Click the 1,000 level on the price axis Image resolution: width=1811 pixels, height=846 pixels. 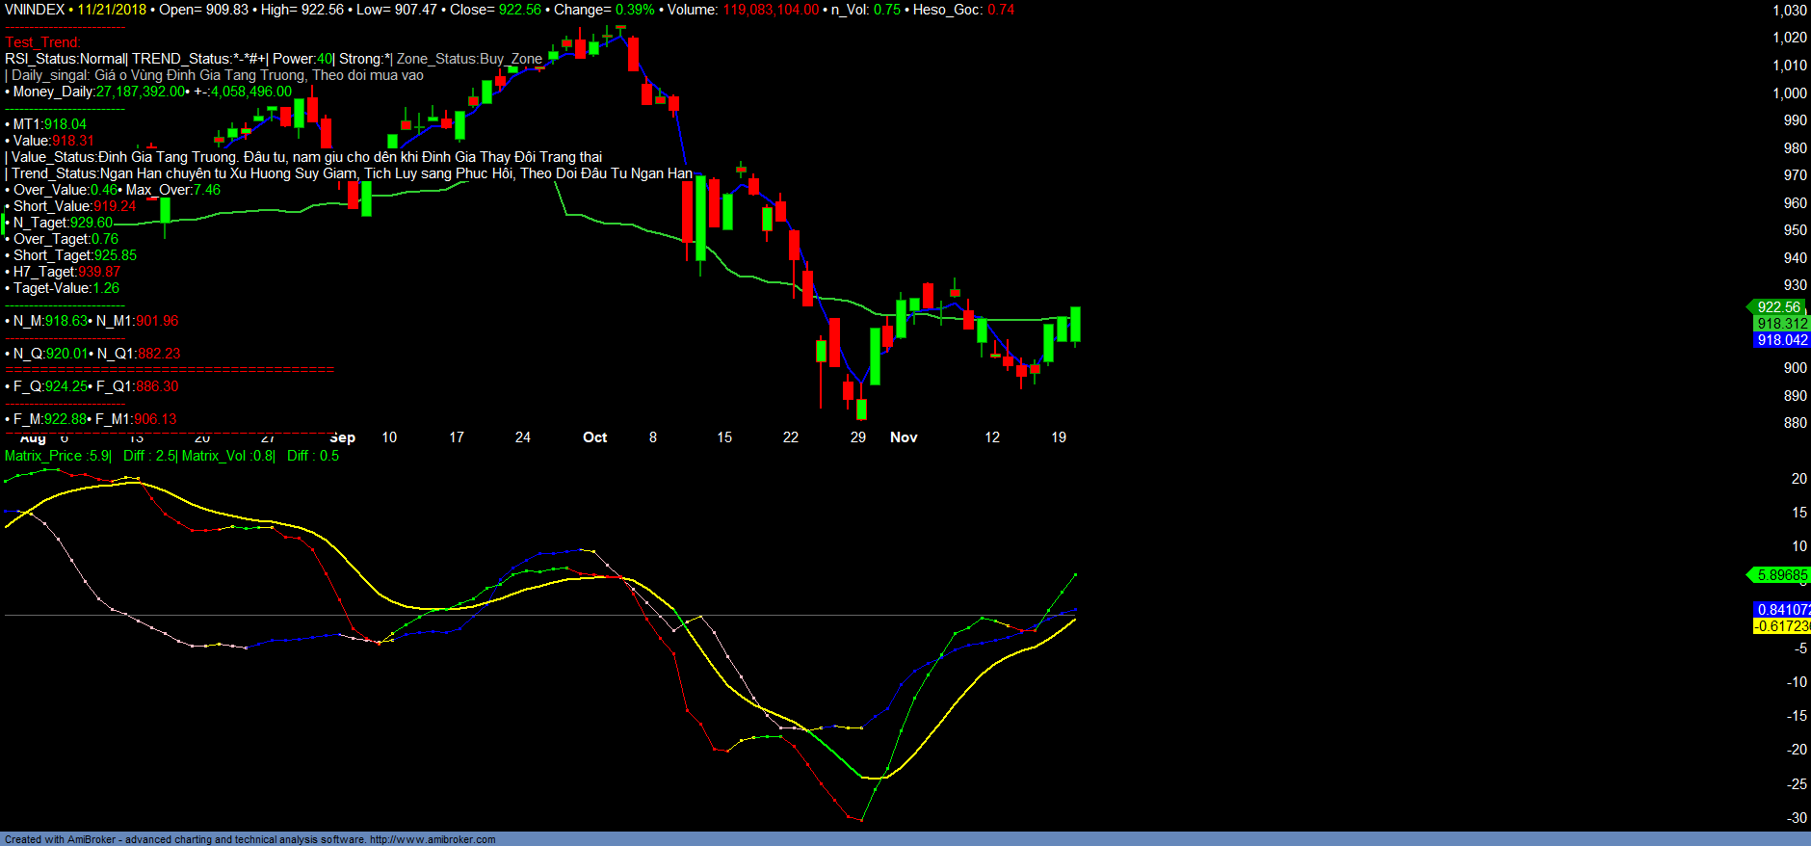[1790, 93]
